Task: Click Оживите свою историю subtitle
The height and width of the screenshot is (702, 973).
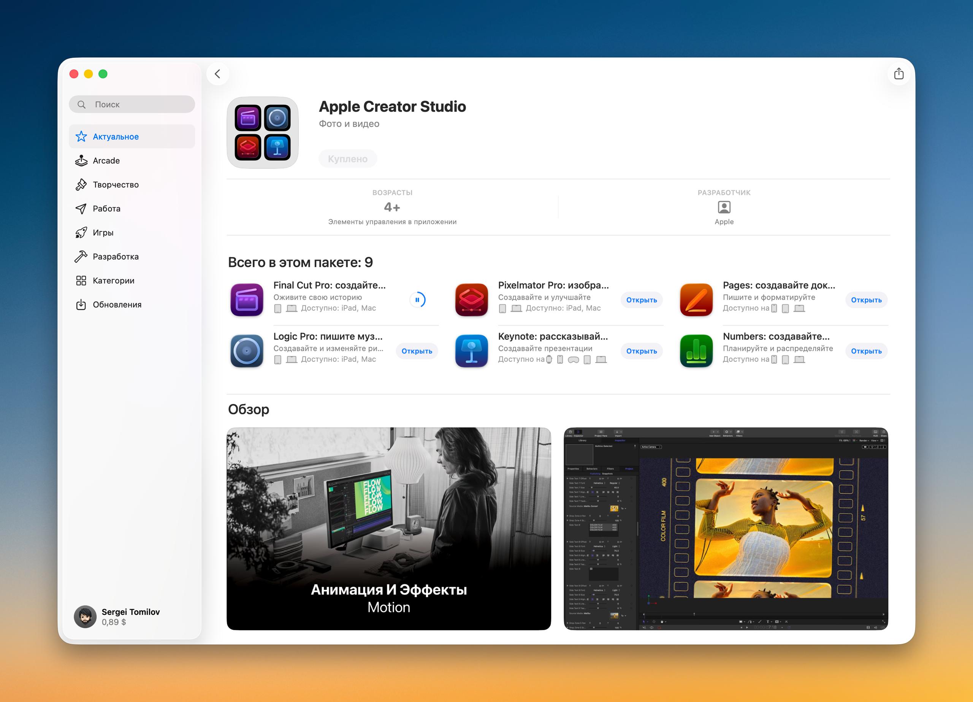Action: tap(317, 297)
